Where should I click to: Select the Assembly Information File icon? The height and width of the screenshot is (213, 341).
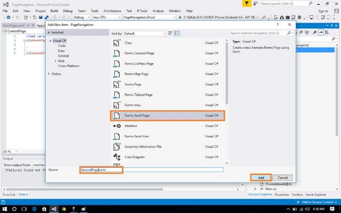click(x=116, y=147)
